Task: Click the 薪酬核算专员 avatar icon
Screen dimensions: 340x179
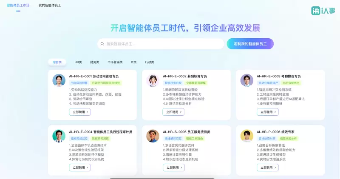Action: 153,80
